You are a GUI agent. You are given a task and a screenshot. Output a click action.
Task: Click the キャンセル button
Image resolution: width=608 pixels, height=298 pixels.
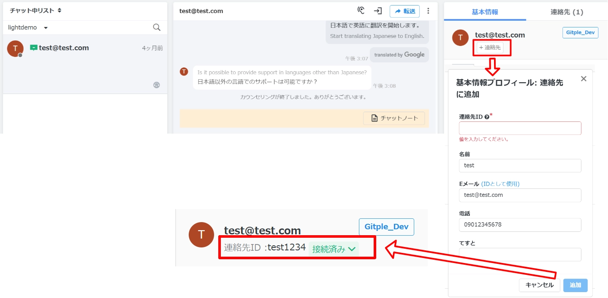tap(539, 285)
